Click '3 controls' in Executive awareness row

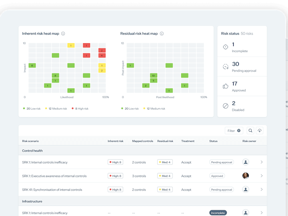click(139, 176)
